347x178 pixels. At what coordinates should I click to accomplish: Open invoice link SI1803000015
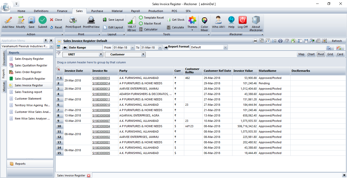(101, 78)
